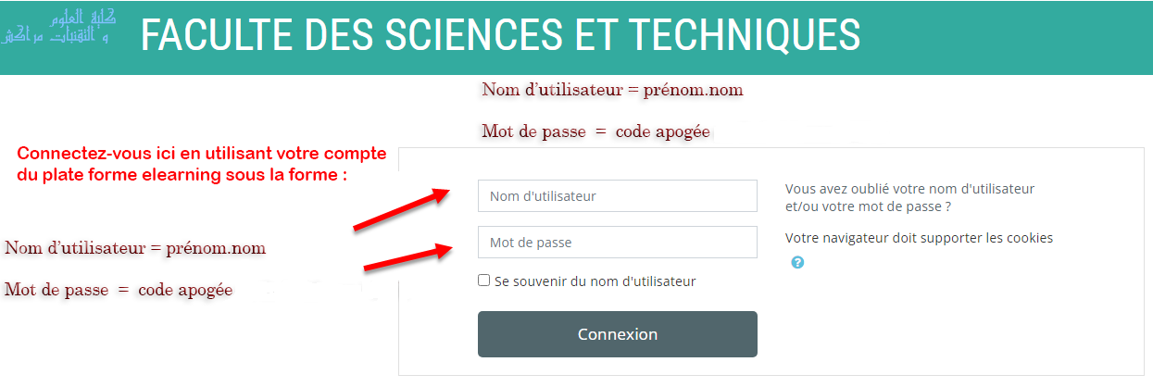Viewport: 1153px width, 387px height.
Task: Click 'code apogée' hint below the red arrows
Action: 185,290
